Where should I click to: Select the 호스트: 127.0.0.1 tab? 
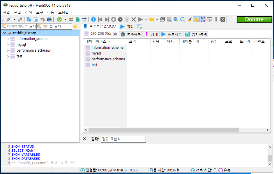tap(100, 26)
